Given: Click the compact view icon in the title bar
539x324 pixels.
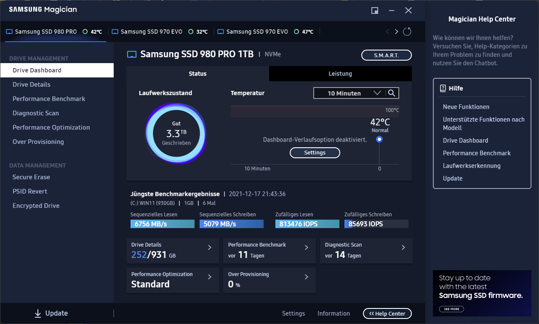Looking at the screenshot, I should pyautogui.click(x=374, y=11).
